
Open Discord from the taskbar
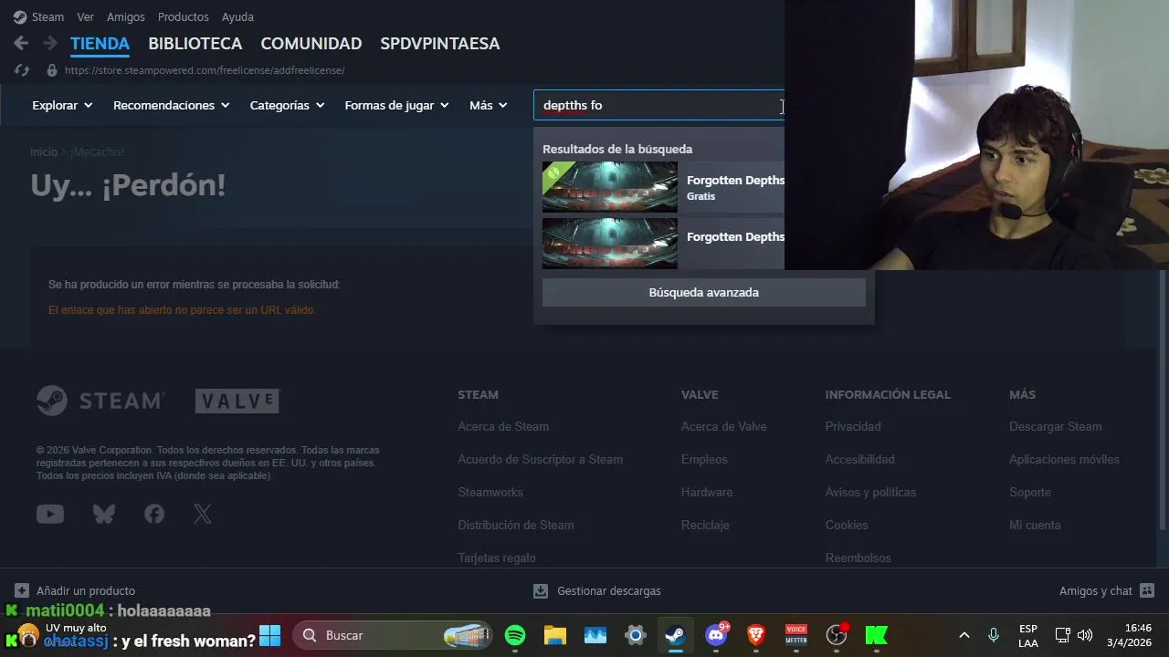click(716, 635)
